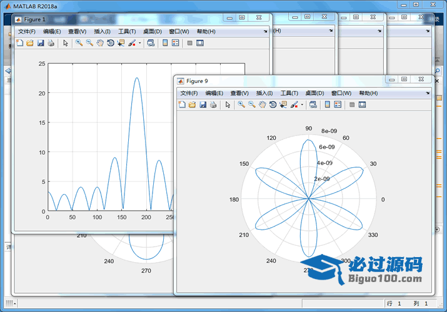
Task: Toggle Edit Plot arrow in Figure 9 toolbar
Action: 228,105
